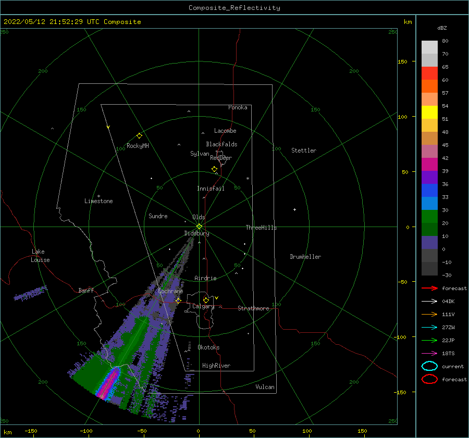Click the cyan current ellipse icon

pyautogui.click(x=429, y=366)
